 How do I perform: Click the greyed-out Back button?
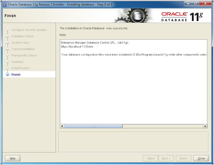point(150,158)
